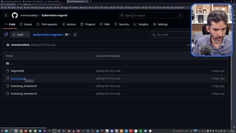Switch to the Code tab

(10, 24)
